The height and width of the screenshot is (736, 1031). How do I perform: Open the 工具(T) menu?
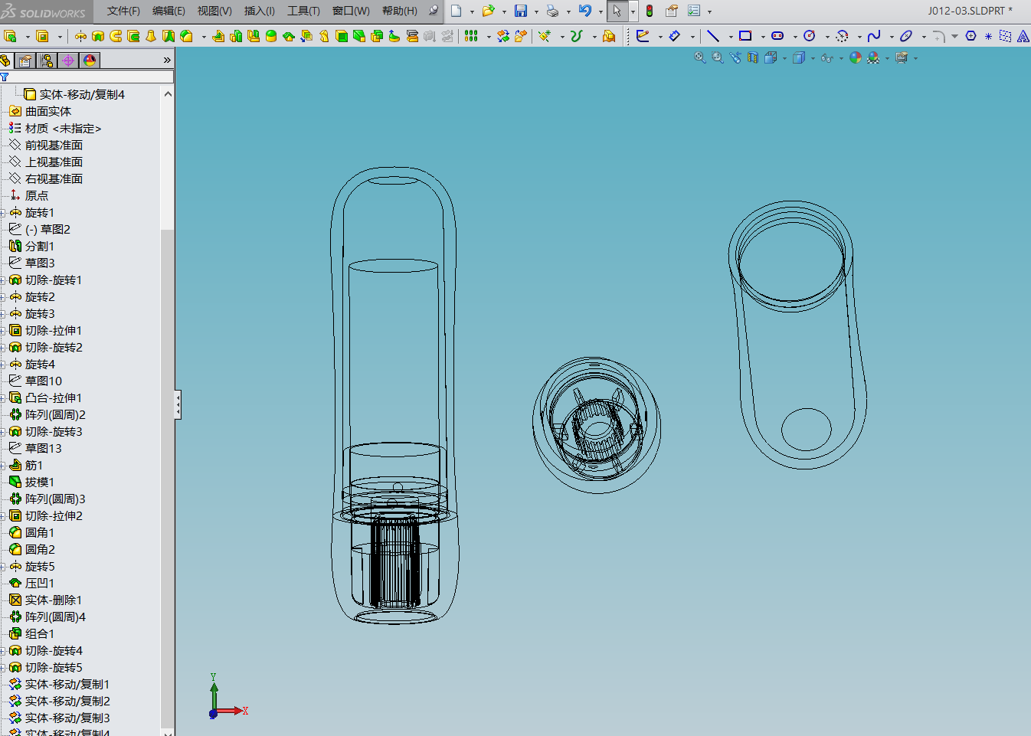click(x=303, y=11)
